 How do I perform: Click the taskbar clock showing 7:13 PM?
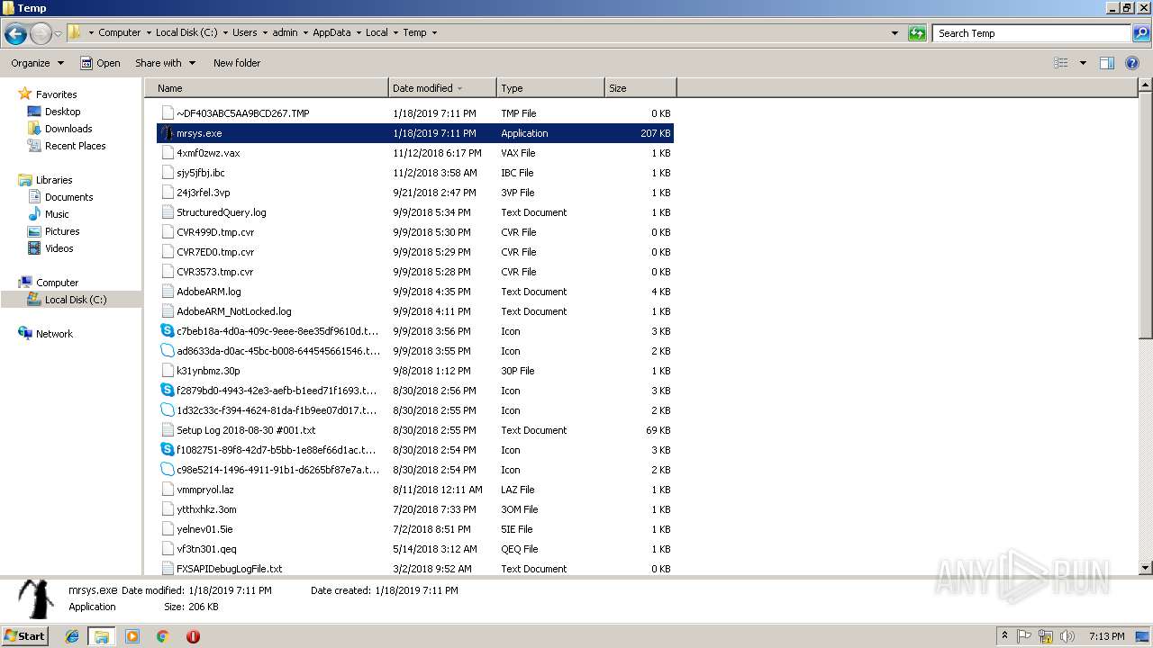pos(1107,636)
